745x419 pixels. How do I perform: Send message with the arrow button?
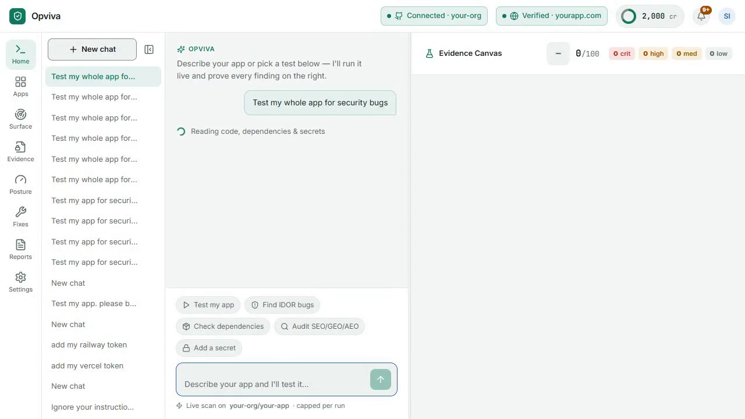click(381, 379)
